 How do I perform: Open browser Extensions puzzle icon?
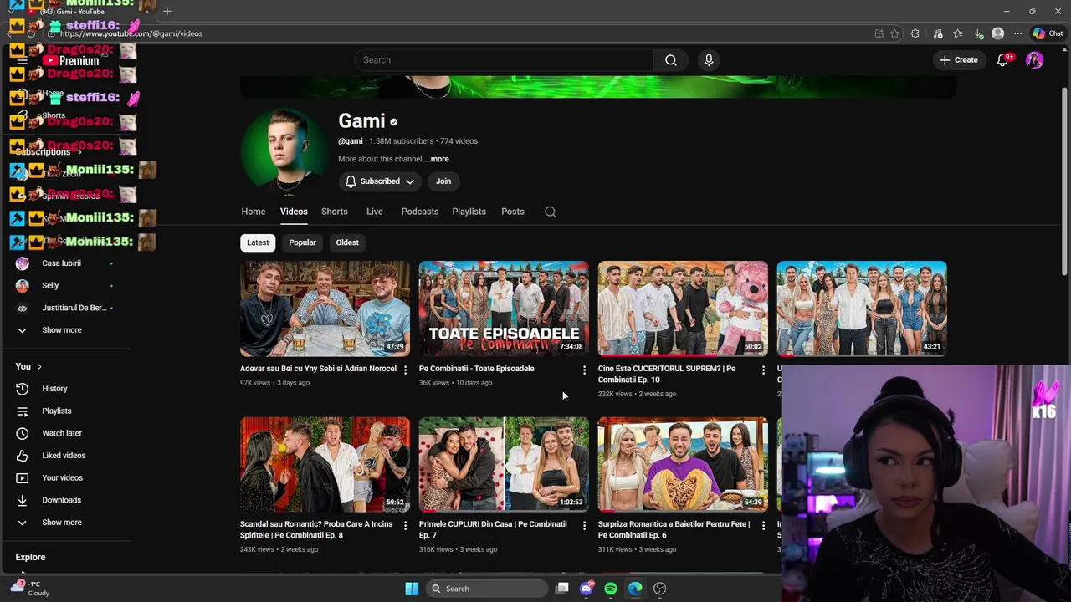(x=915, y=33)
